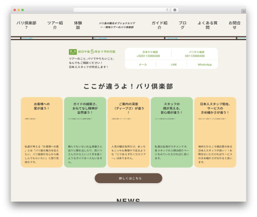
Task: Click the first blue link in the striped bar
Action: pyautogui.click(x=27, y=38)
